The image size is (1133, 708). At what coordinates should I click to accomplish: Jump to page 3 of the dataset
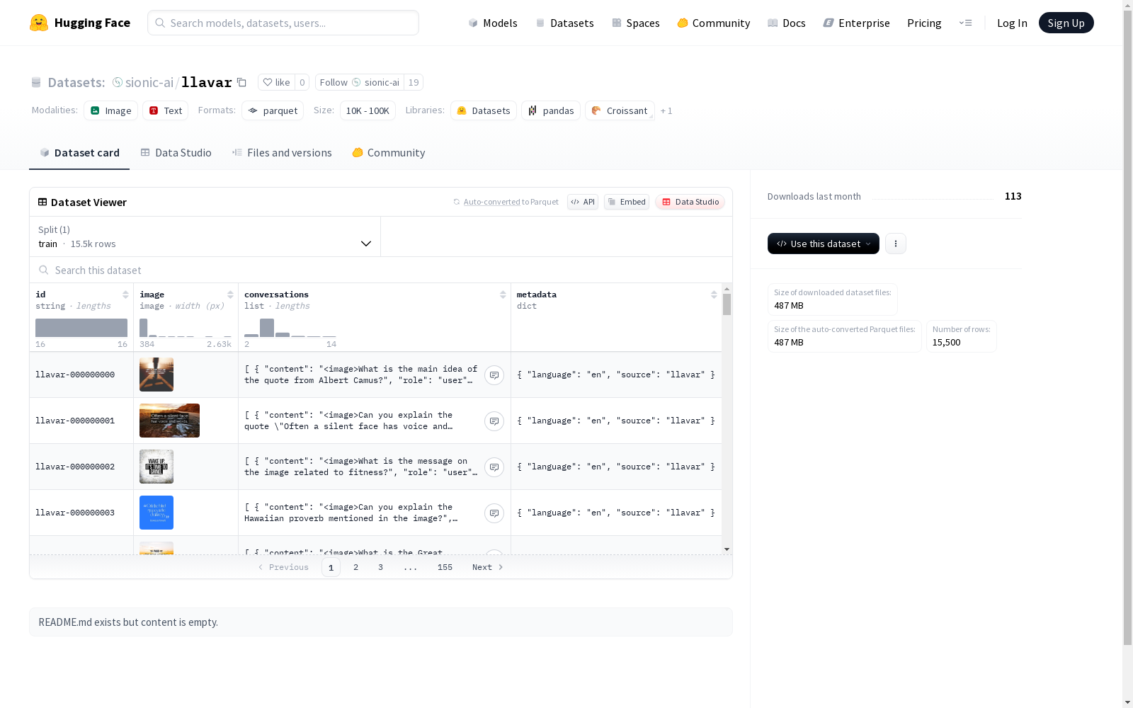[380, 567]
